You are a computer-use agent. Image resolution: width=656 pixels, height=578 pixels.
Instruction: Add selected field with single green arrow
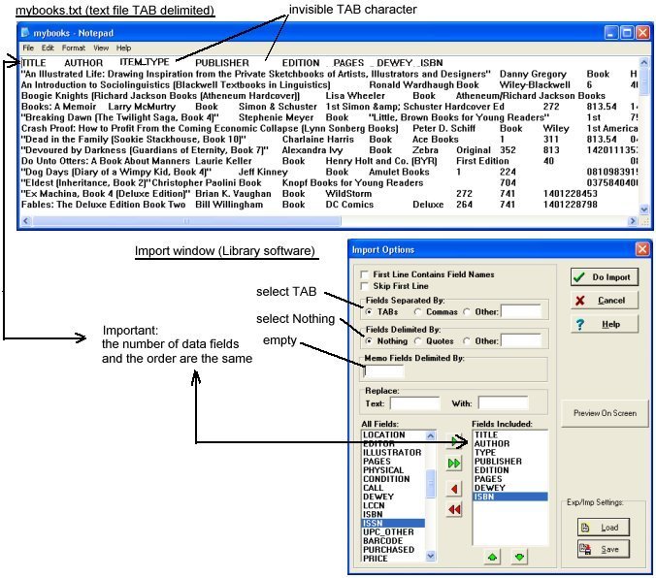454,441
